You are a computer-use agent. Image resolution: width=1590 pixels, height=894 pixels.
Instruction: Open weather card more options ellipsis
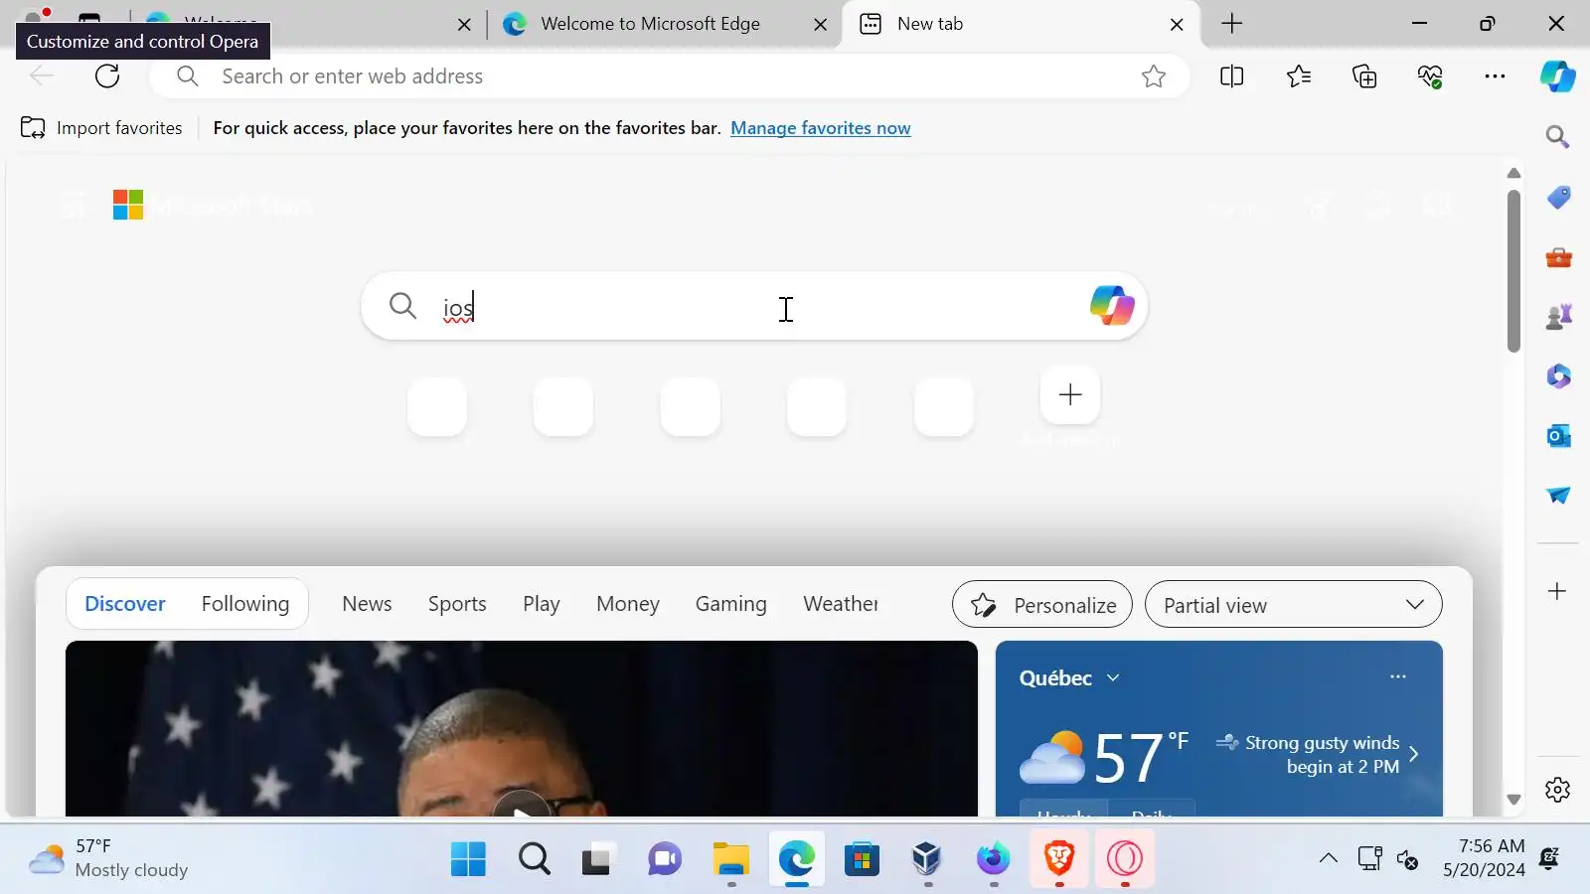(x=1398, y=676)
